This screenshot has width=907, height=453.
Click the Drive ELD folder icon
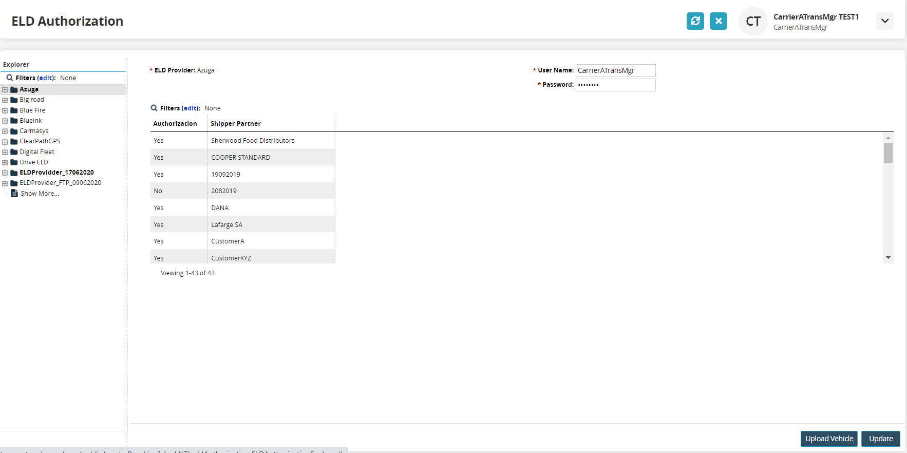(14, 162)
